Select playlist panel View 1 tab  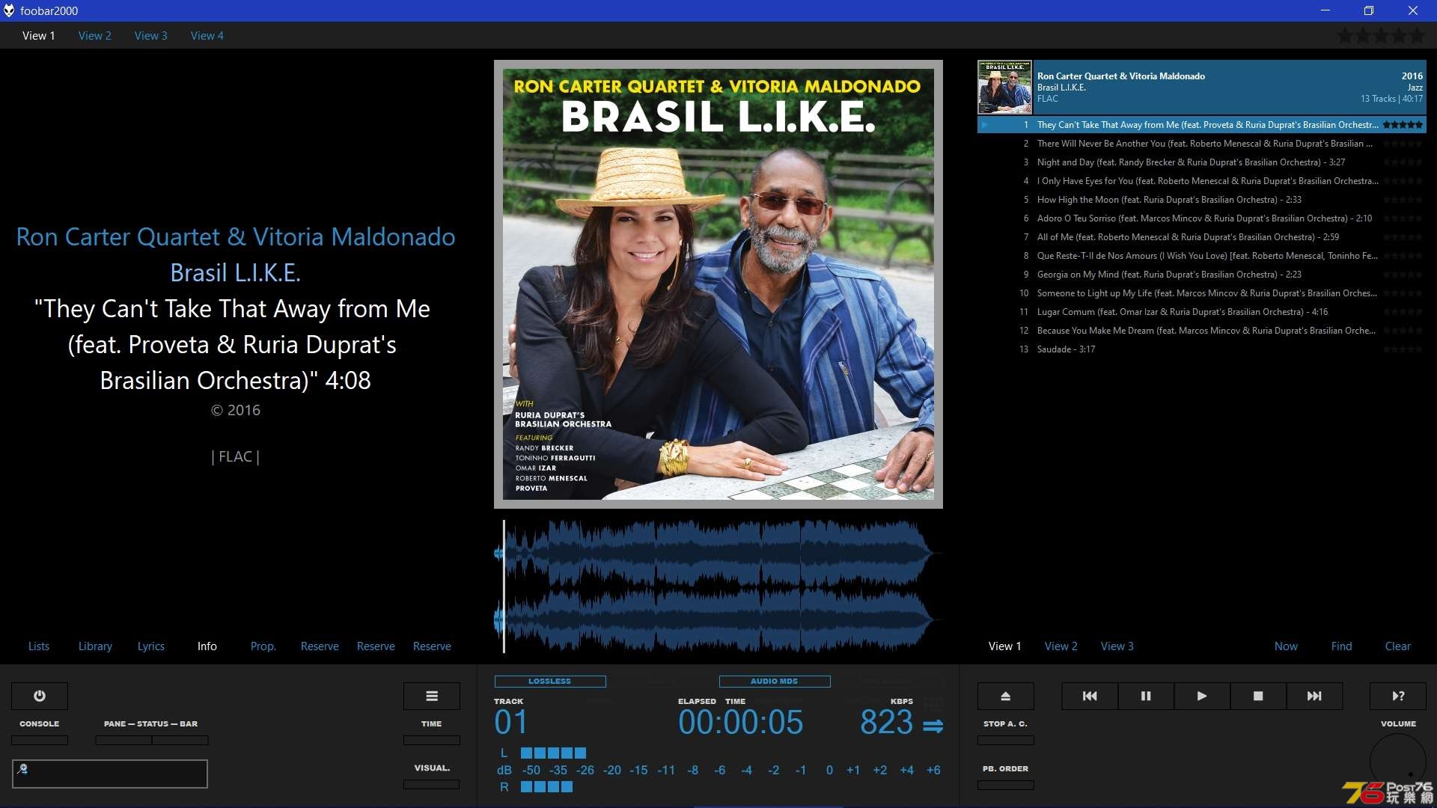coord(1005,646)
